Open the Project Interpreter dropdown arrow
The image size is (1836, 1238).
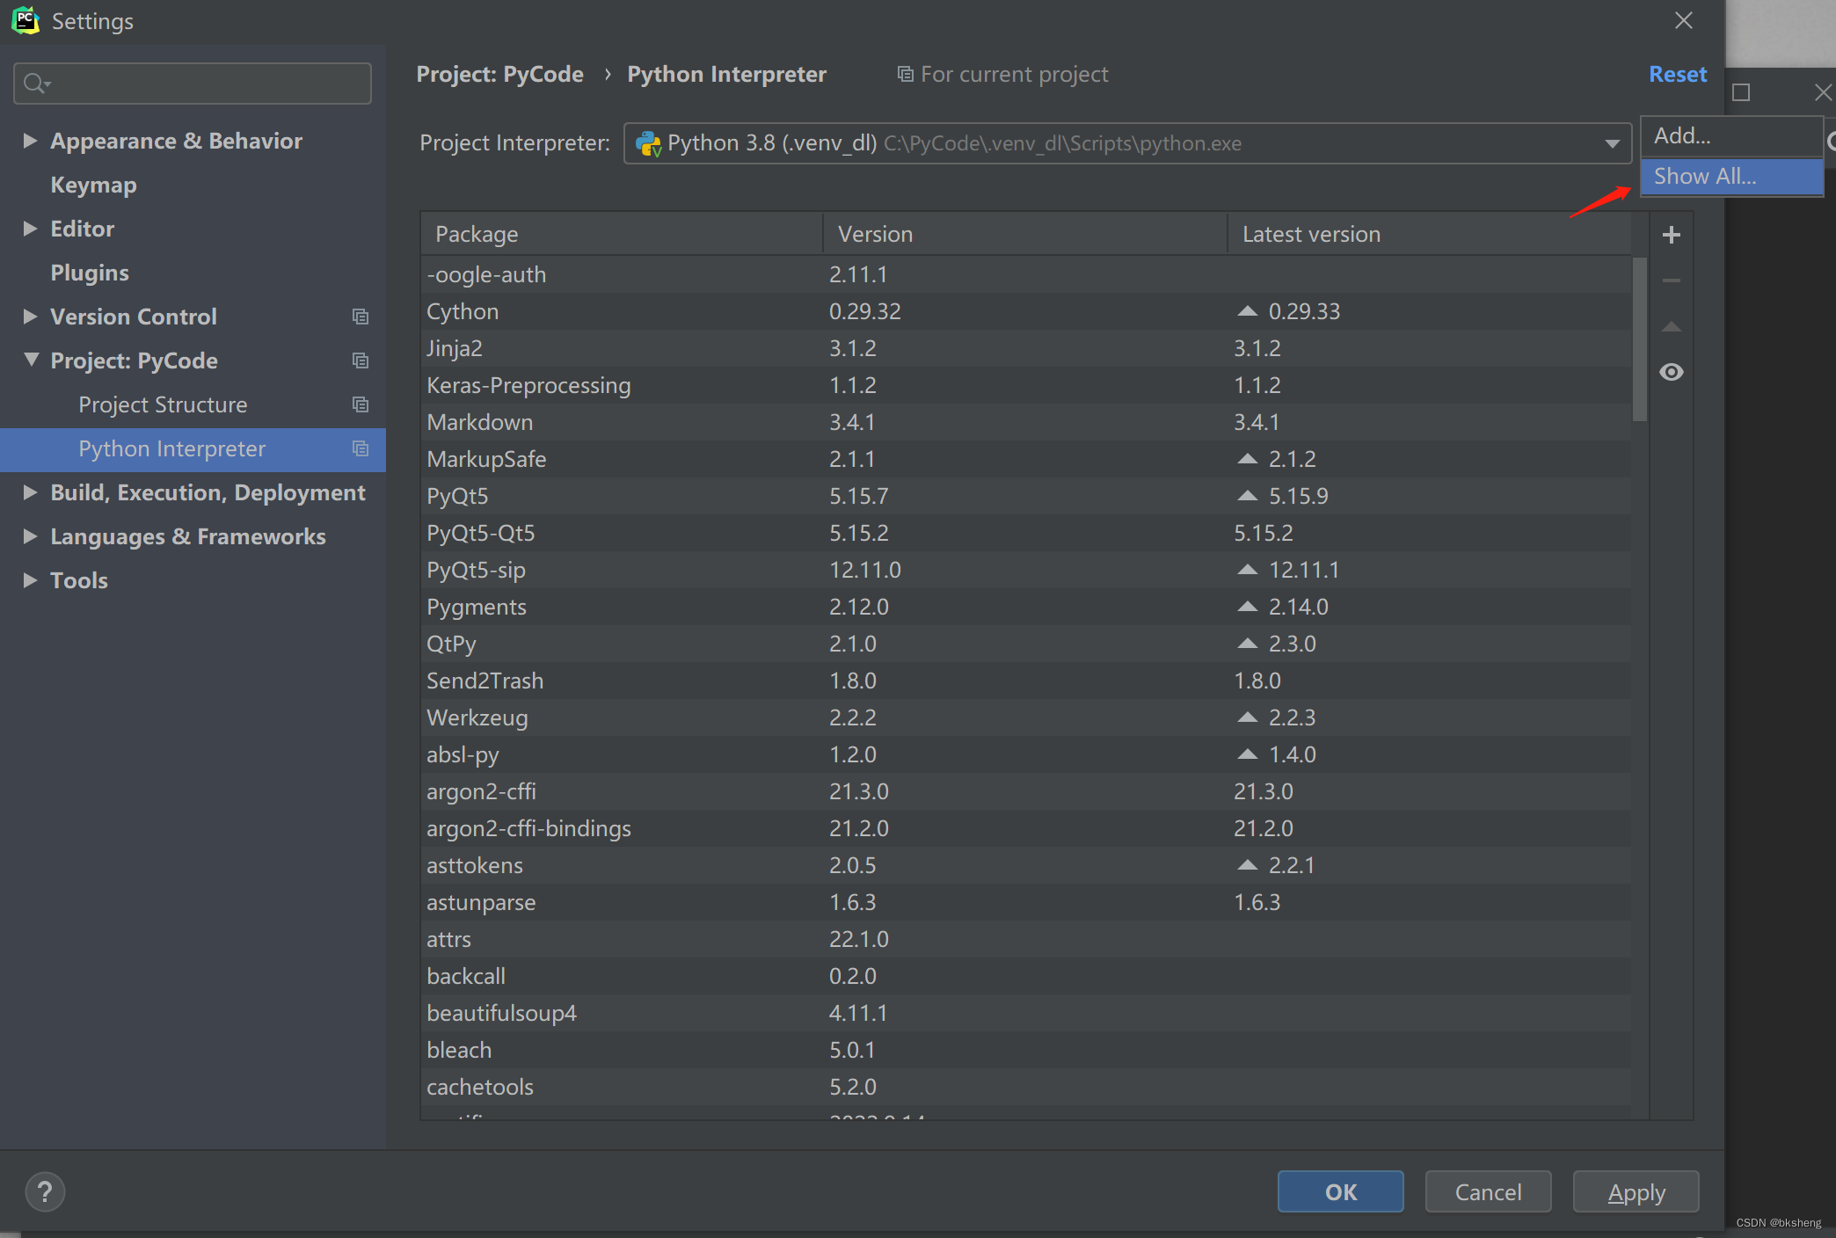(x=1613, y=143)
